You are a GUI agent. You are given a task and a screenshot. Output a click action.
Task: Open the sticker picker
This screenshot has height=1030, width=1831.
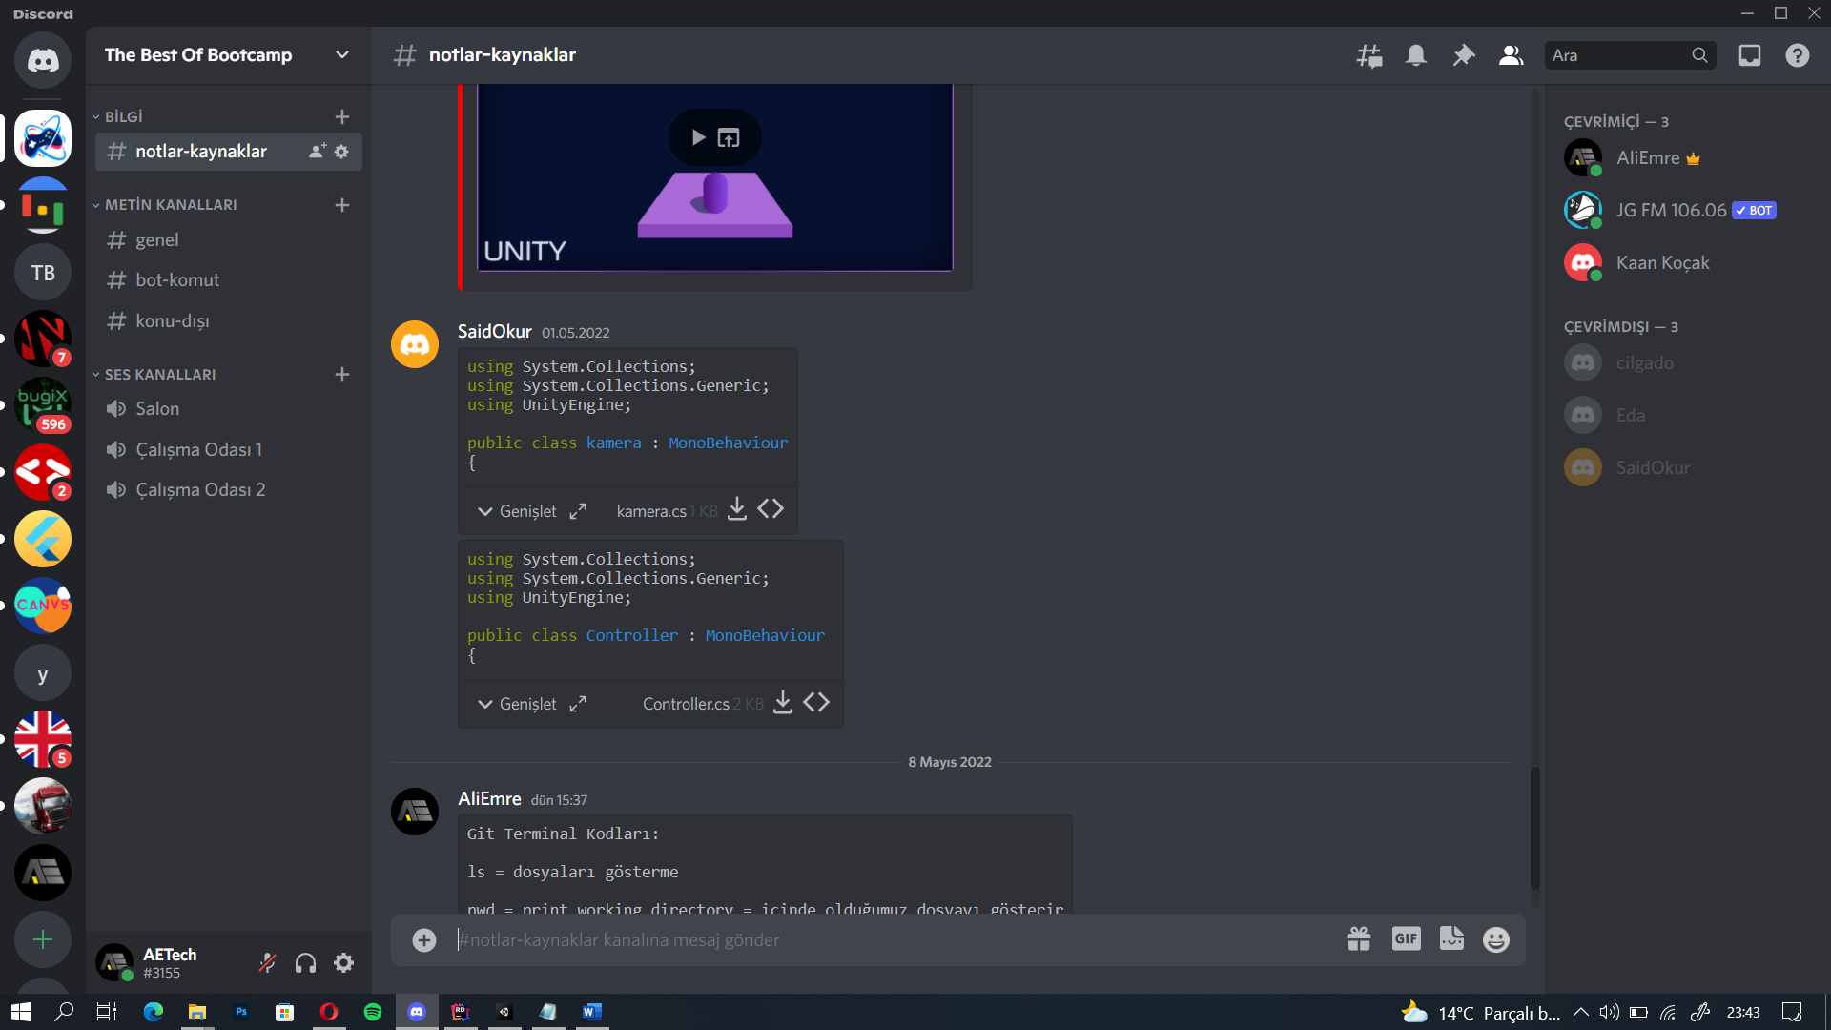[x=1450, y=938]
